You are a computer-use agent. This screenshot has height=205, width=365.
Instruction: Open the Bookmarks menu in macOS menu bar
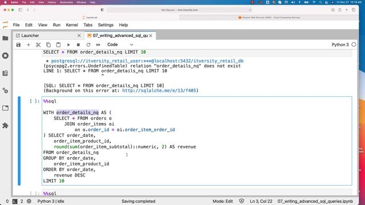66,2
